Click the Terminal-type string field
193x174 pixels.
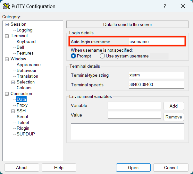(x=156, y=75)
